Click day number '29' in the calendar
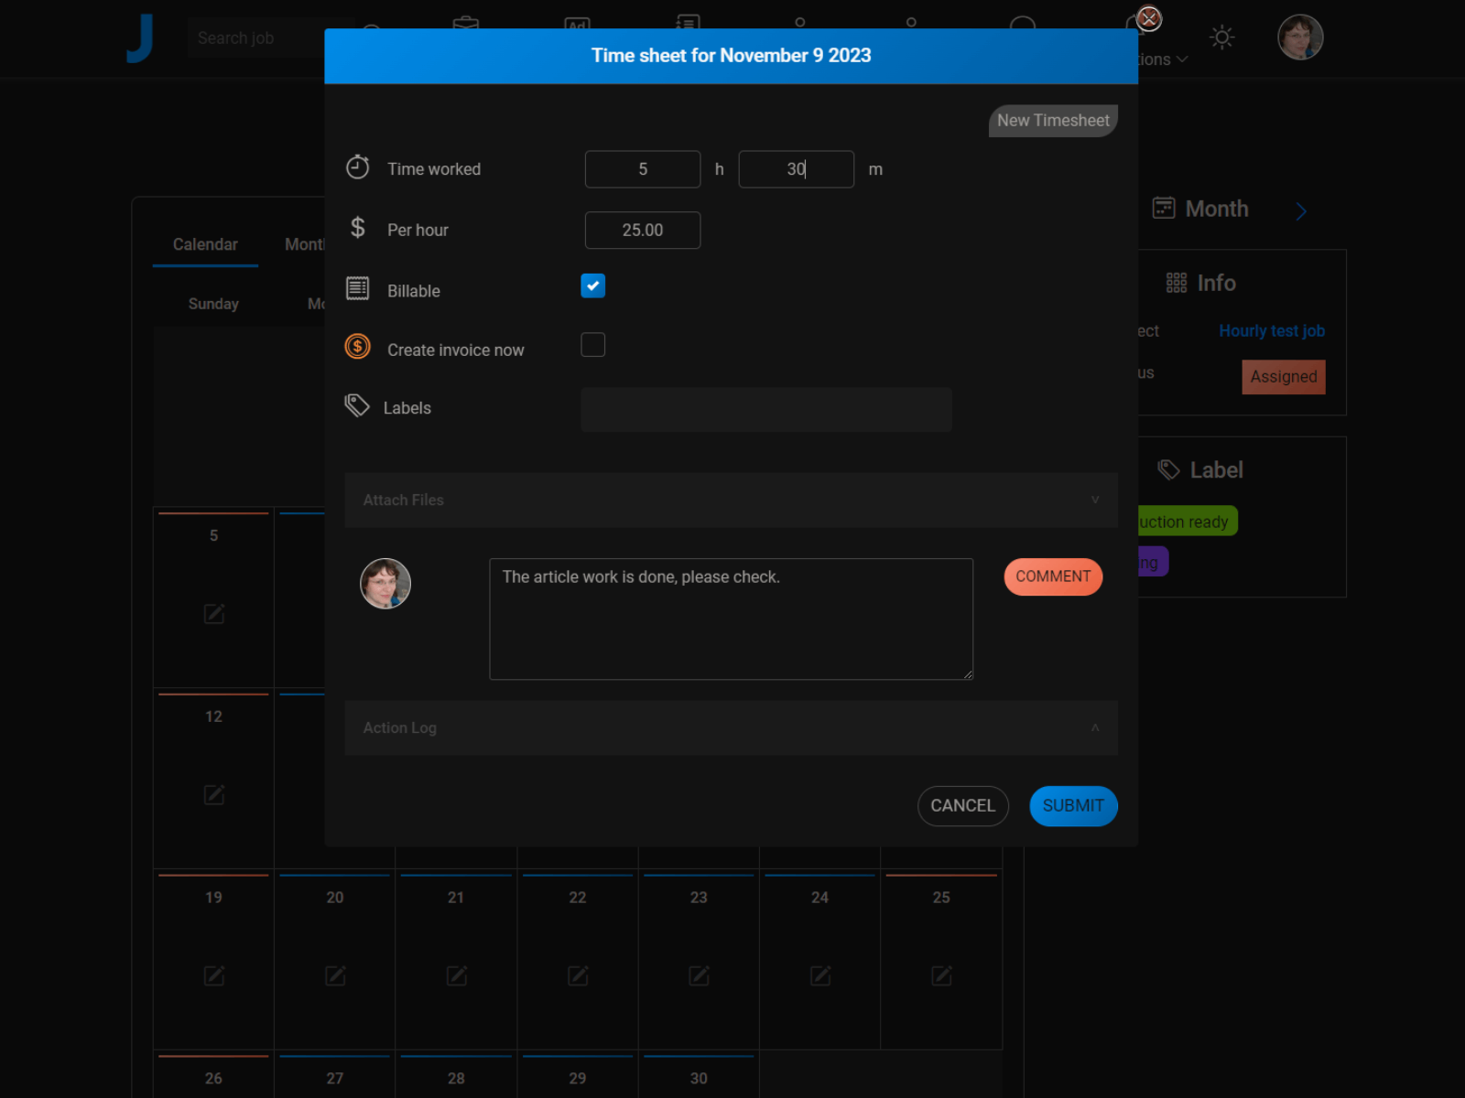The width and height of the screenshot is (1465, 1098). (x=578, y=1079)
